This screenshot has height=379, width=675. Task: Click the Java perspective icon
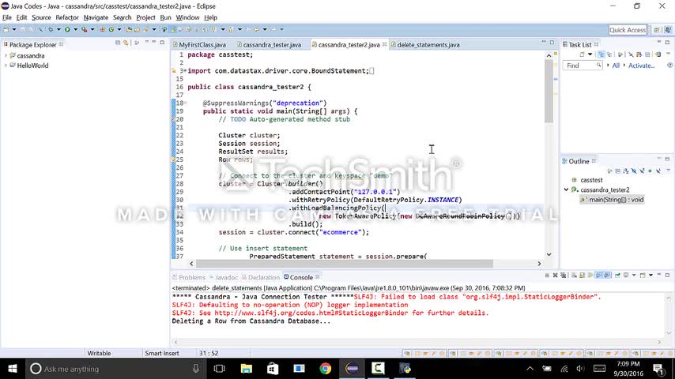point(667,30)
